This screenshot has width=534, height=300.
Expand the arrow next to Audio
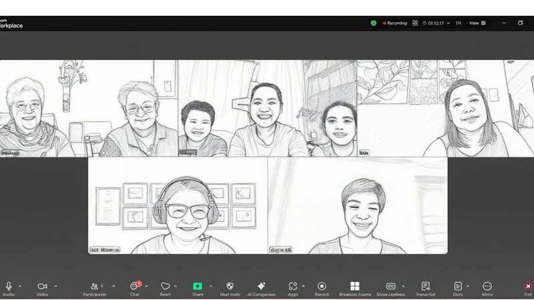point(20,286)
